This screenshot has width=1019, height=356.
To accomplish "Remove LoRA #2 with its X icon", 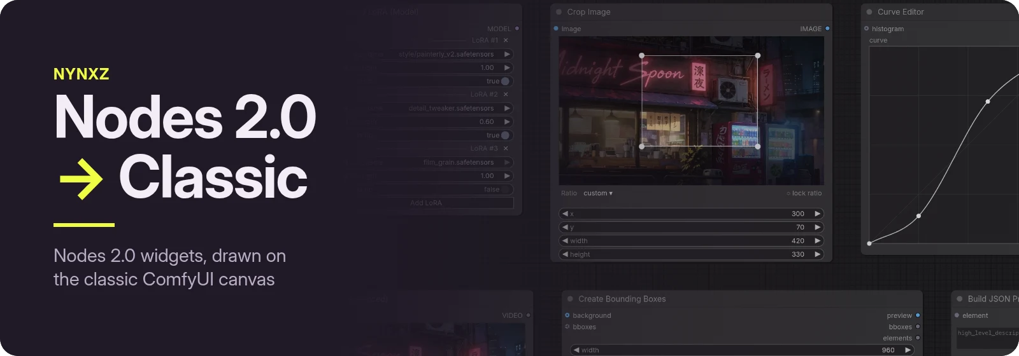I will coord(506,94).
